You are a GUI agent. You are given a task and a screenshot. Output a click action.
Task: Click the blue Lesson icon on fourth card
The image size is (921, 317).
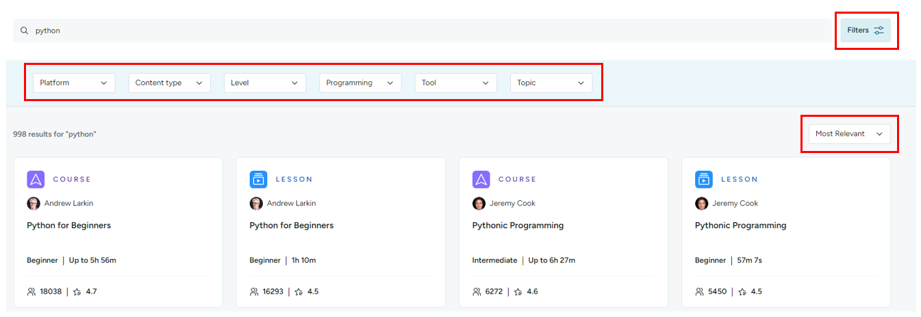704,180
